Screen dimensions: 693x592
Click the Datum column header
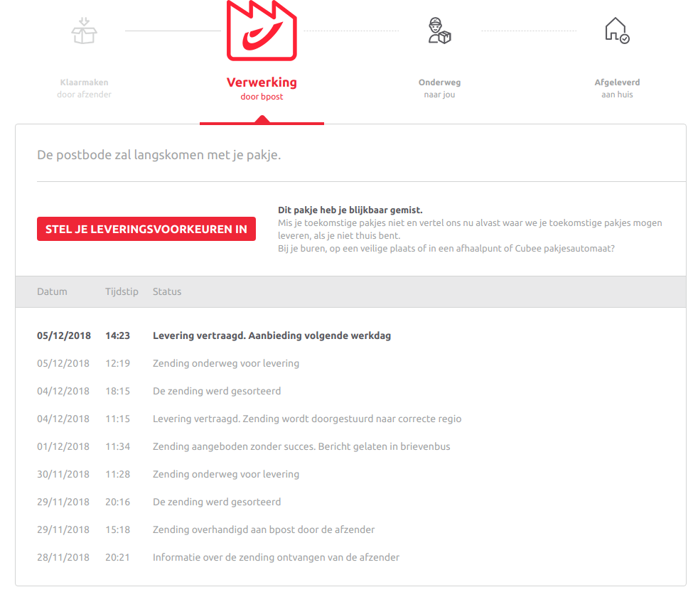click(52, 291)
